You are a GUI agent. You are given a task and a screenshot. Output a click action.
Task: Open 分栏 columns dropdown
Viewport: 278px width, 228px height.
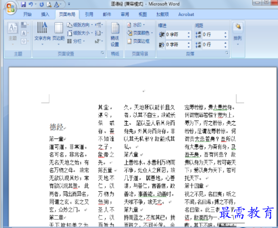(76, 41)
